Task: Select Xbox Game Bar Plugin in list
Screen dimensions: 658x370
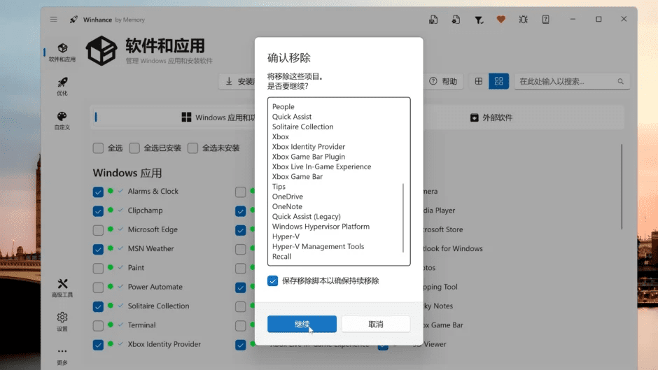Action: coord(309,157)
